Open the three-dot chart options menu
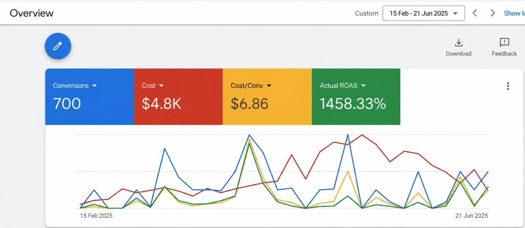Screen dimensions: 525x228 pyautogui.click(x=508, y=86)
